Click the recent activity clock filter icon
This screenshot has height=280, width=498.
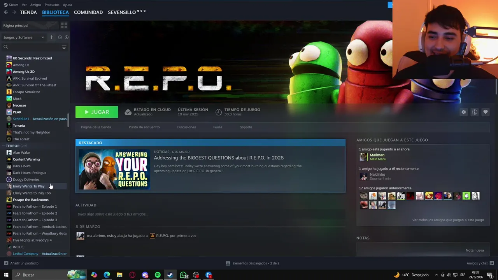60,37
